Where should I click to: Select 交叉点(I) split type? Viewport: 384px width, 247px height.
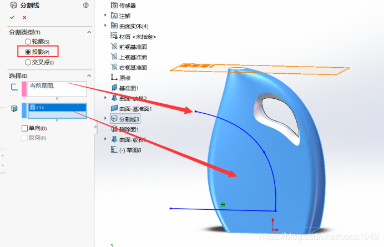(x=28, y=63)
